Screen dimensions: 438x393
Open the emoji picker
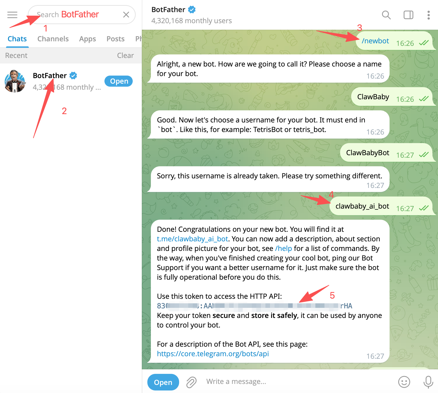(404, 382)
